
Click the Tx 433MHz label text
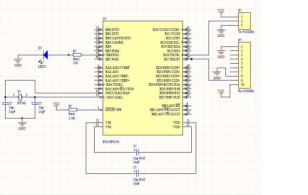click(x=246, y=32)
